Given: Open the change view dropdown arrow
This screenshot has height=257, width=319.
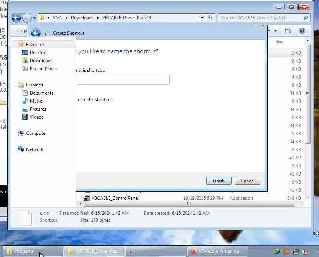Looking at the screenshot, I should [275, 31].
